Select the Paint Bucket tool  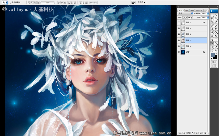[216, 32]
